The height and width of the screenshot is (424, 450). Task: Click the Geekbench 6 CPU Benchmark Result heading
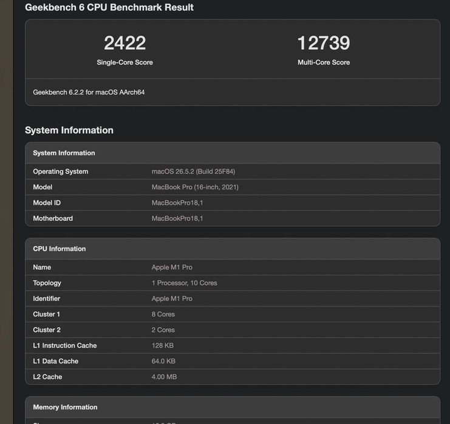109,7
